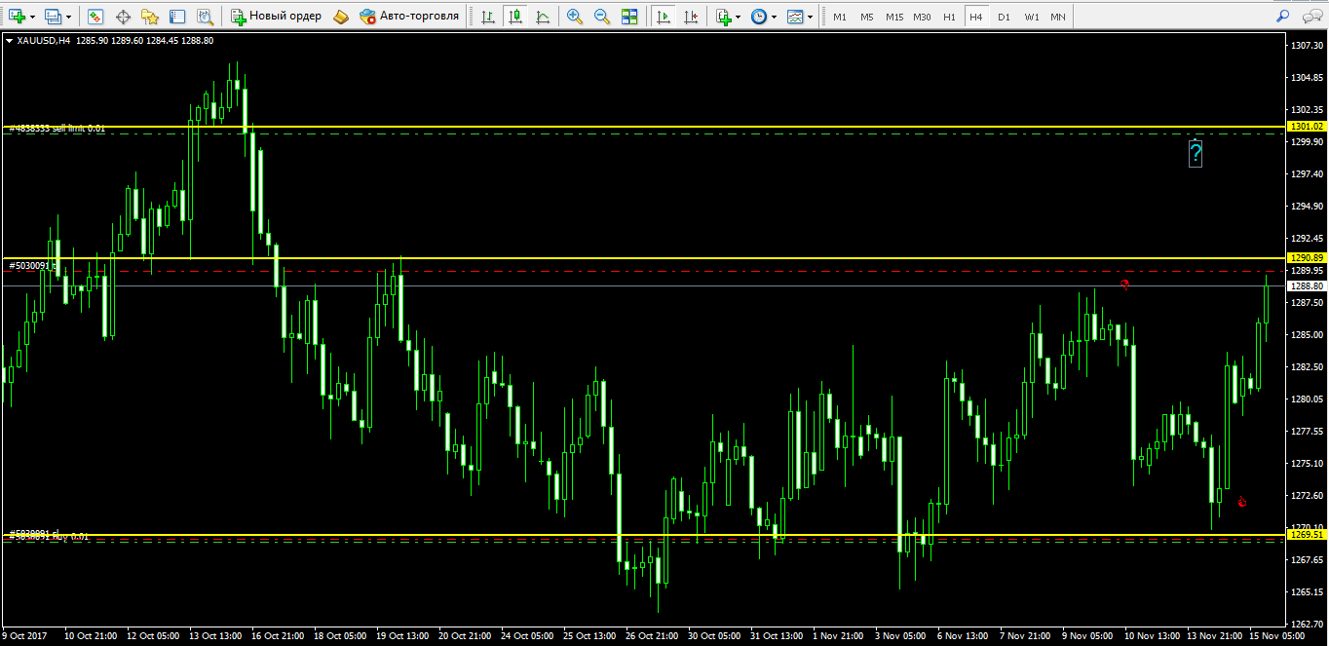This screenshot has width=1329, height=646.
Task: Open the MetaEditor book icon
Action: 340,17
